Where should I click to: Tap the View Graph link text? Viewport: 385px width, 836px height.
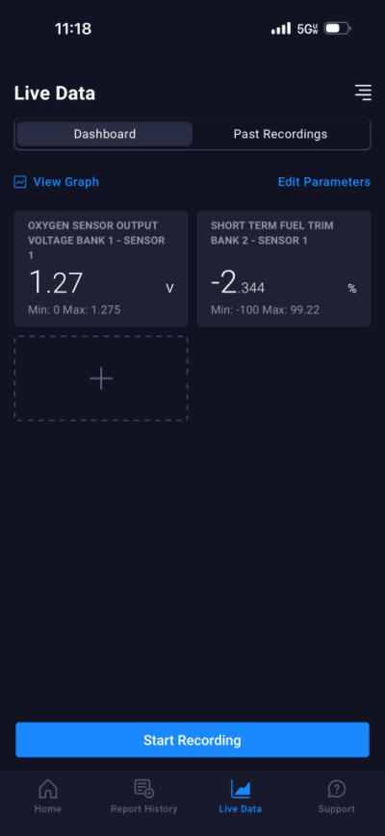(66, 182)
